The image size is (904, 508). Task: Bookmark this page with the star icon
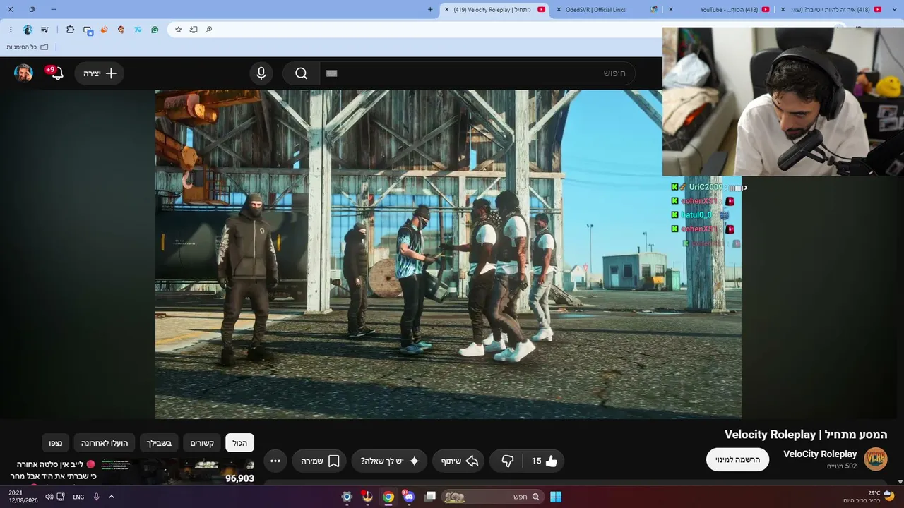point(178,30)
